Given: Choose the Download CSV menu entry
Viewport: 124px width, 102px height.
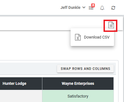Looking at the screenshot, I should (92, 37).
